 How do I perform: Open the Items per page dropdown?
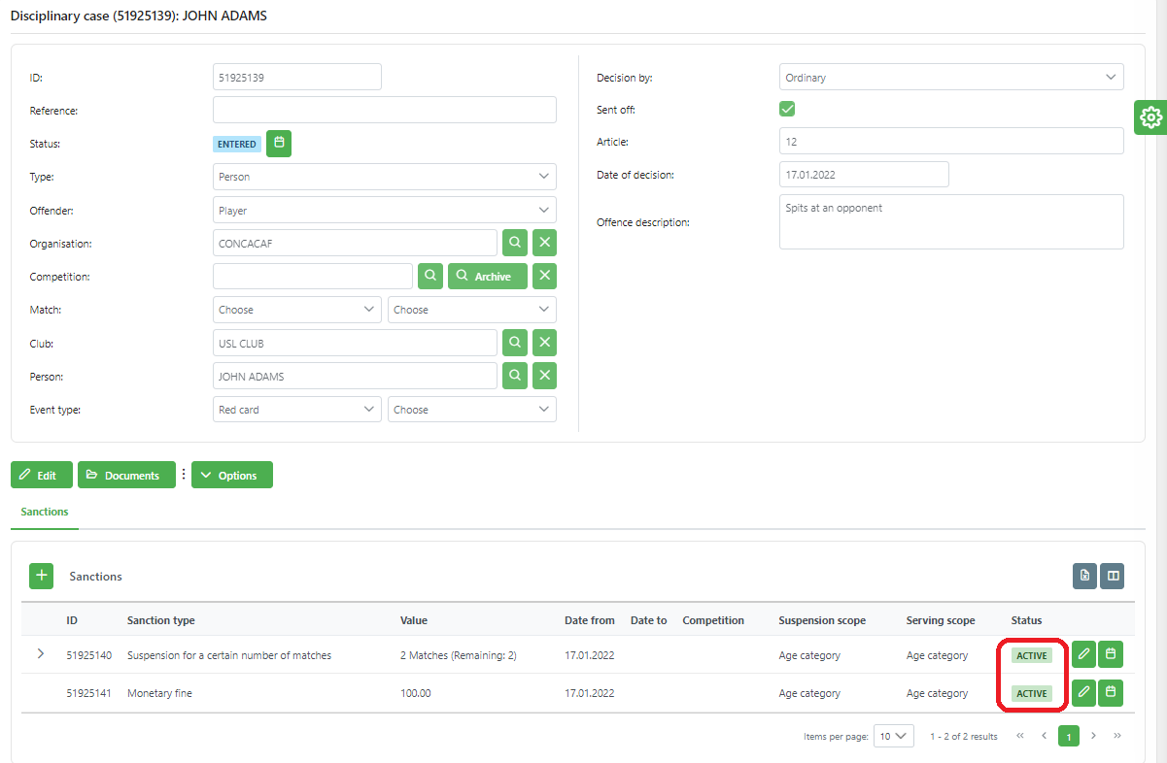[x=893, y=736]
